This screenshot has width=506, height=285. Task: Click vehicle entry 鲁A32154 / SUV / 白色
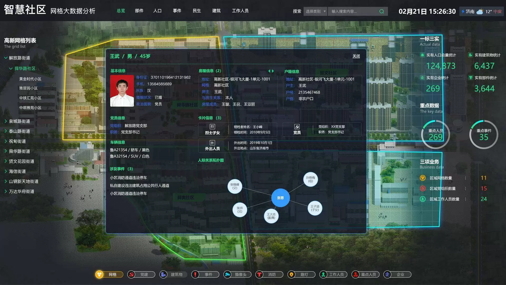(x=130, y=156)
